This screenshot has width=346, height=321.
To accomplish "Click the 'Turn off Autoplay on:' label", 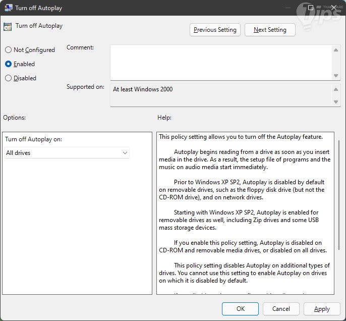I will (x=33, y=139).
